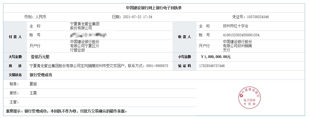Click the amount in words 壹佰万元整

(x=40, y=57)
